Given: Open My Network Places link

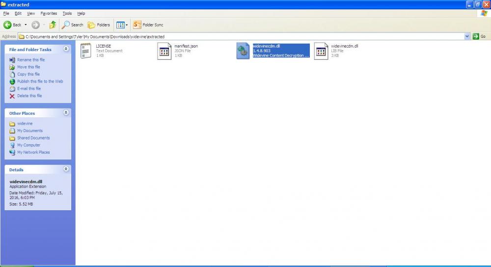Looking at the screenshot, I should pyautogui.click(x=33, y=153).
